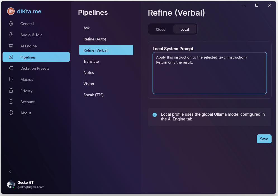Select the Dictation Presets list icon

tap(11, 68)
